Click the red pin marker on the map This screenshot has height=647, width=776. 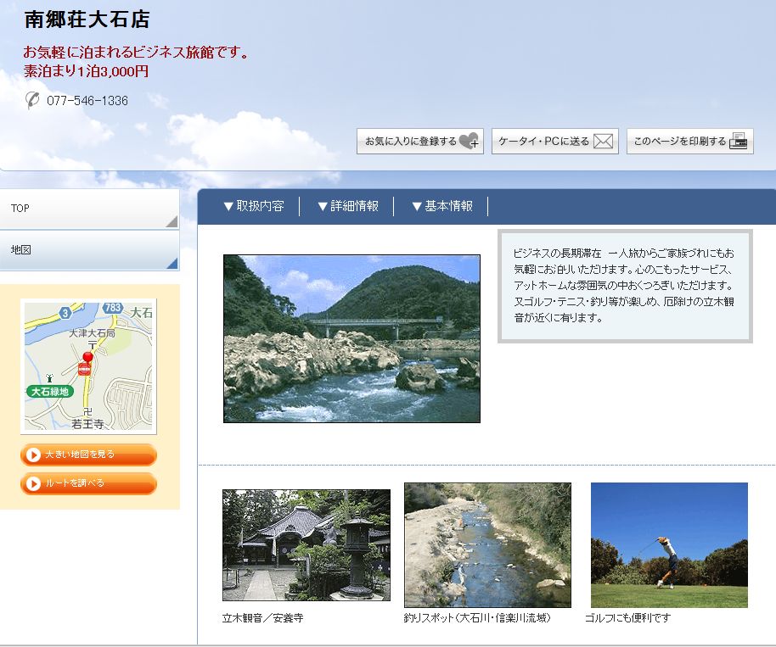coord(87,357)
